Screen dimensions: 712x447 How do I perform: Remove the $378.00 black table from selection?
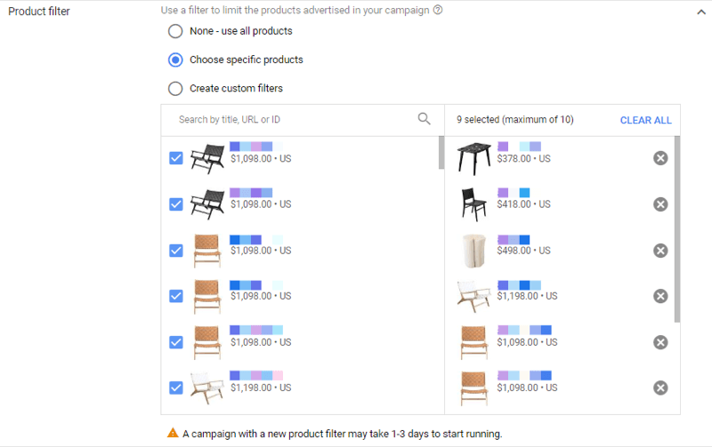coord(660,158)
